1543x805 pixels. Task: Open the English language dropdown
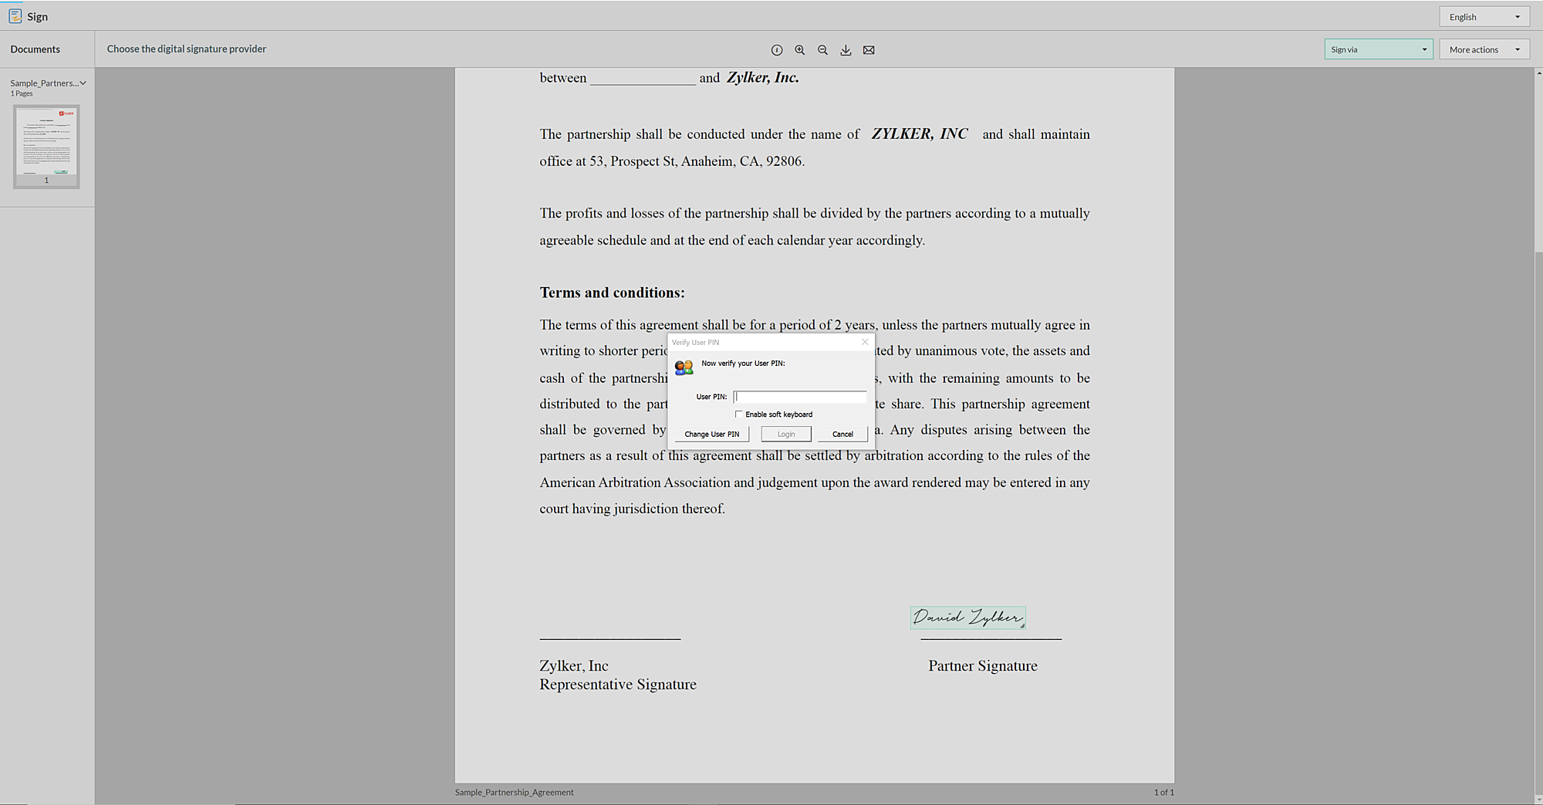(1484, 17)
